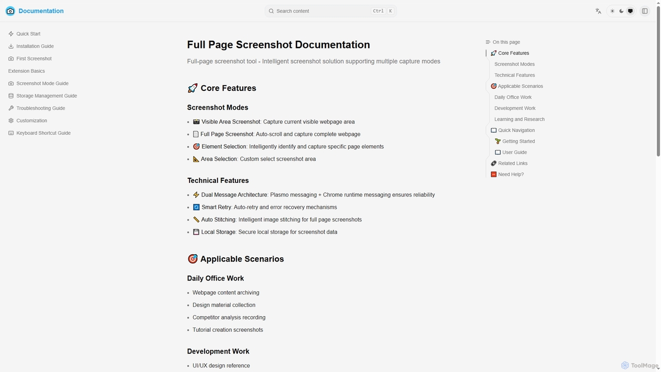Jump to Related Links outline entry
This screenshot has height=372, width=661.
tap(509, 163)
